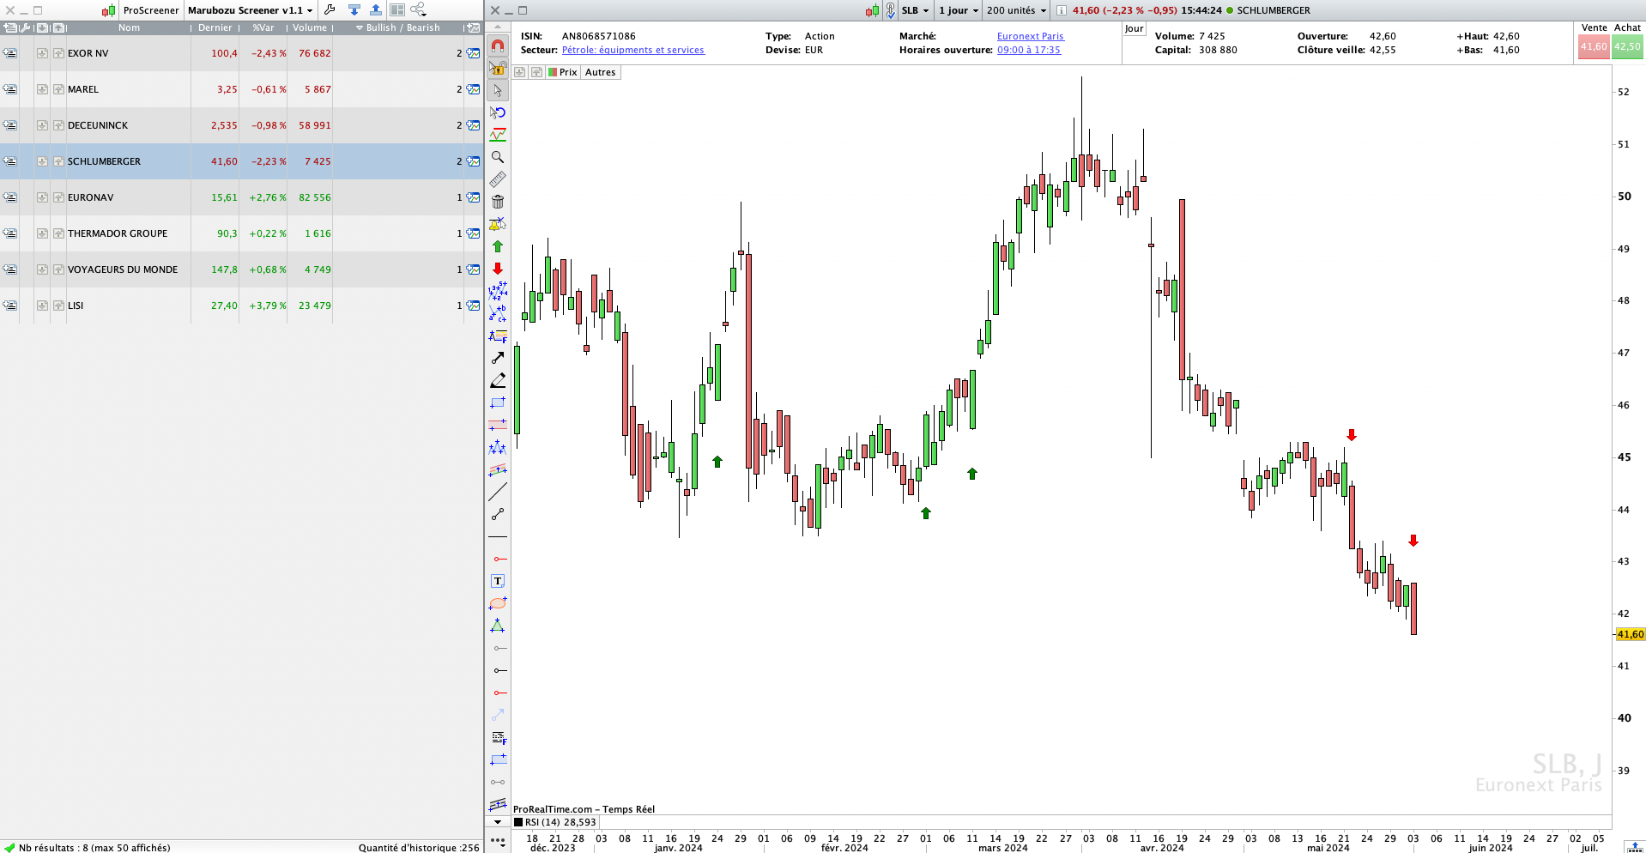This screenshot has width=1646, height=853.
Task: Select the green up arrow drawing tool
Action: 498,246
